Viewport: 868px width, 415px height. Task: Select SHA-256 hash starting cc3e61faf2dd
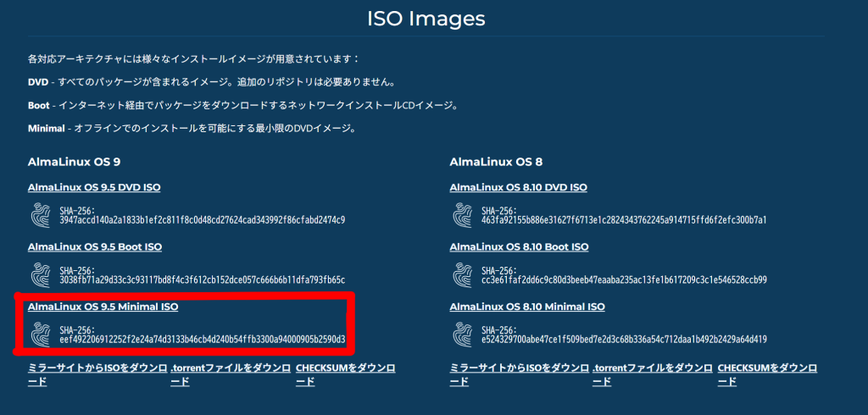point(624,280)
